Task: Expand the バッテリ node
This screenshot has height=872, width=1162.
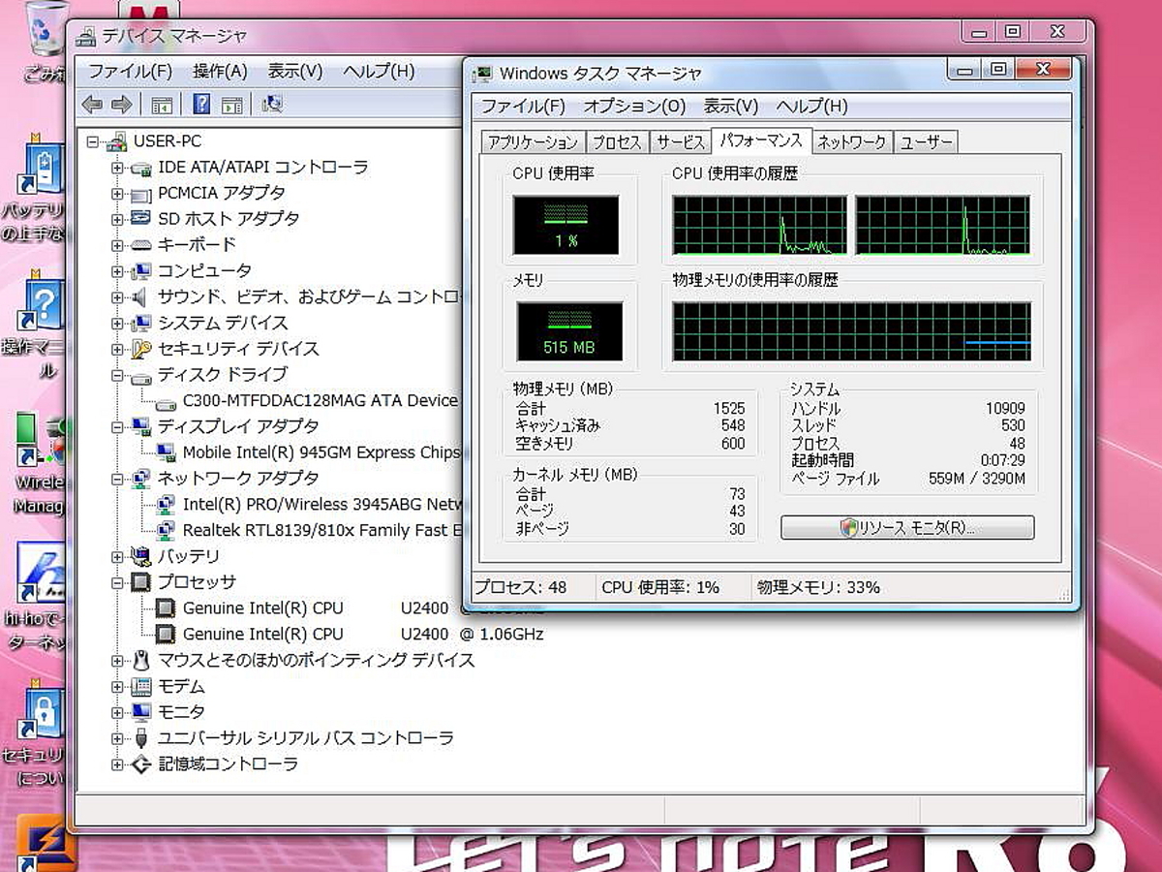Action: click(x=118, y=556)
